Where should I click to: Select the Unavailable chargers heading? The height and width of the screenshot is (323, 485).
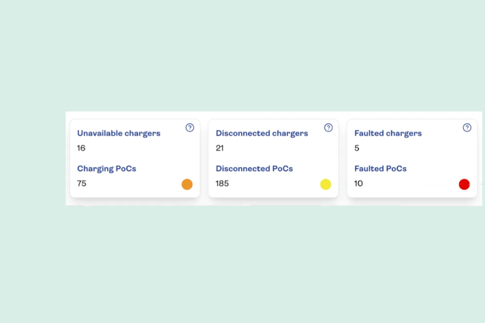coord(119,133)
